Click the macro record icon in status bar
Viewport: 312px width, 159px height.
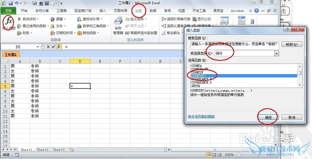click(x=17, y=155)
